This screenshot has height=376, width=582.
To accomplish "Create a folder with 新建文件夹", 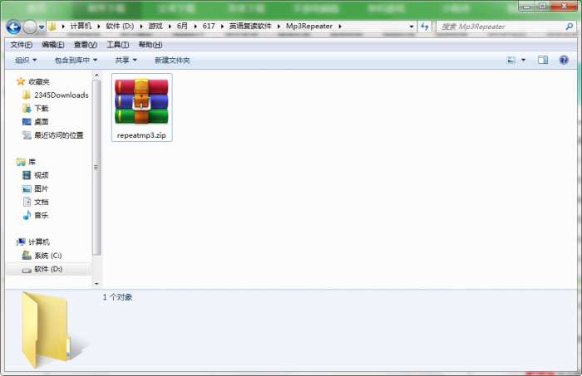I will point(172,60).
